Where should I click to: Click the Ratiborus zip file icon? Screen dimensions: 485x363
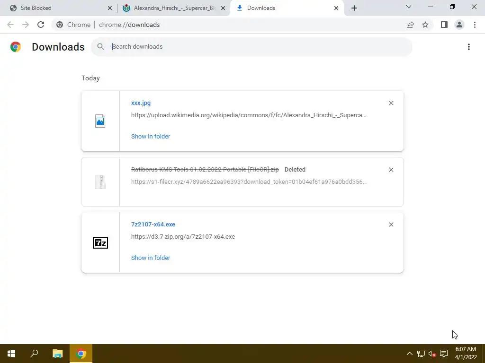[100, 182]
